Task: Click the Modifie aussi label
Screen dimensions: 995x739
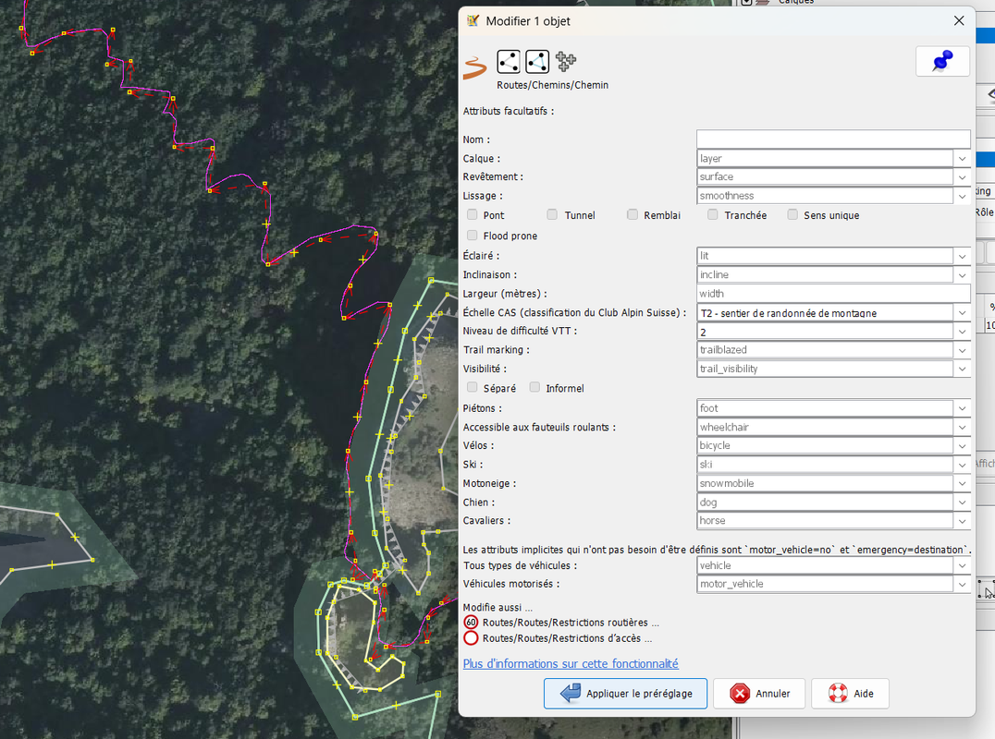Action: [497, 607]
